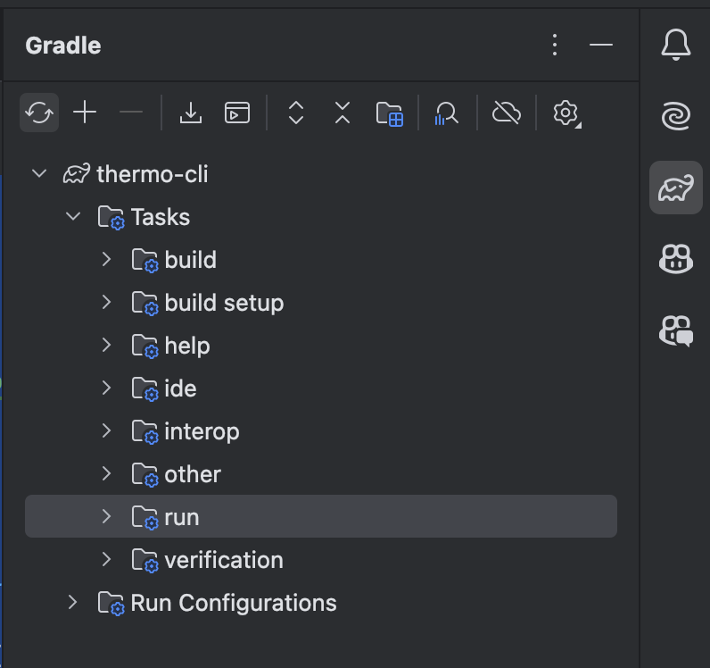
Task: Open Notifications bell in right sidebar
Action: (675, 45)
